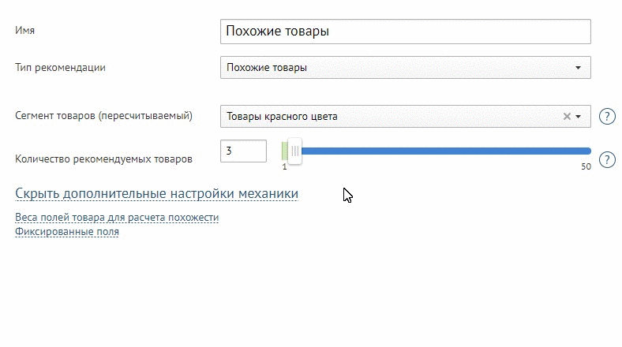The image size is (622, 347).
Task: Open Веса полей товара для расчета похожести
Action: tap(117, 218)
